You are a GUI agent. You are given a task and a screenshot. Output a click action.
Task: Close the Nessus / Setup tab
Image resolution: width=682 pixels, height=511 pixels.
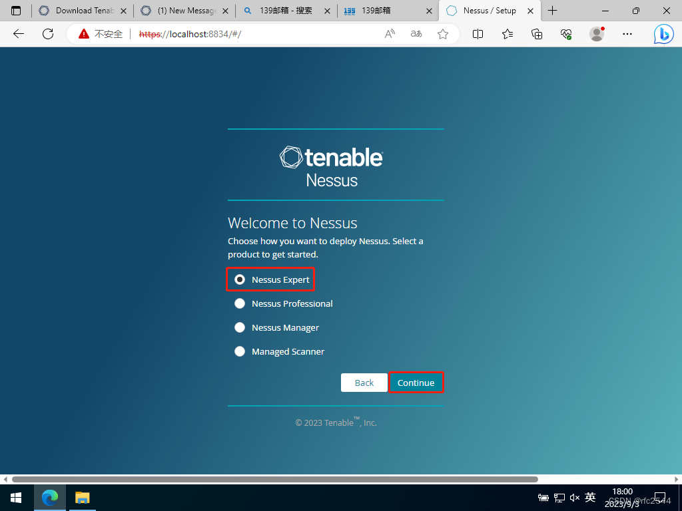point(530,11)
